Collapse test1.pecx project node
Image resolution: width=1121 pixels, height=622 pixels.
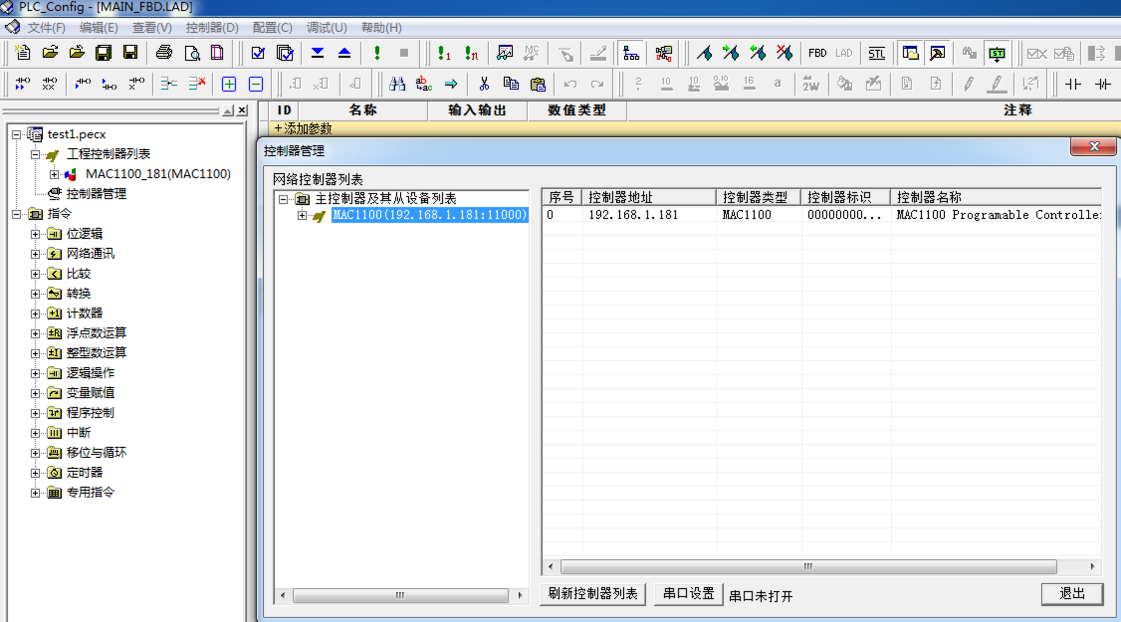(x=16, y=134)
